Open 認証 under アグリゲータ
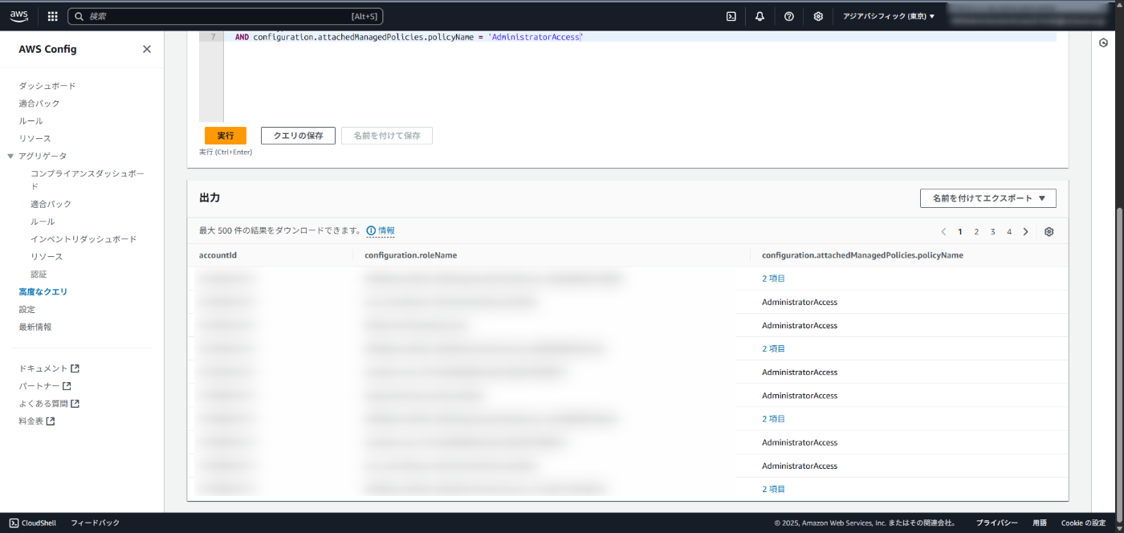This screenshot has height=533, width=1124. click(x=39, y=275)
